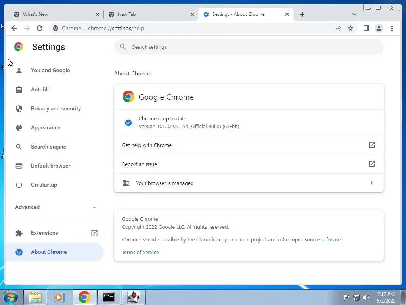This screenshot has width=406, height=305.
Task: Click the browser window icon beside Default browser
Action: pyautogui.click(x=19, y=166)
